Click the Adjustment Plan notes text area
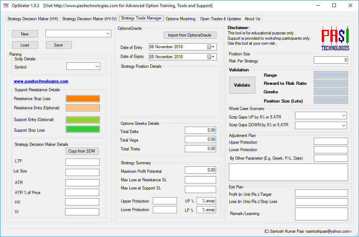This screenshot has width=359, height=237. [289, 172]
